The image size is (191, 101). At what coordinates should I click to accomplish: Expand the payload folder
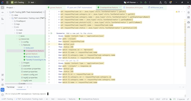coord(19,66)
